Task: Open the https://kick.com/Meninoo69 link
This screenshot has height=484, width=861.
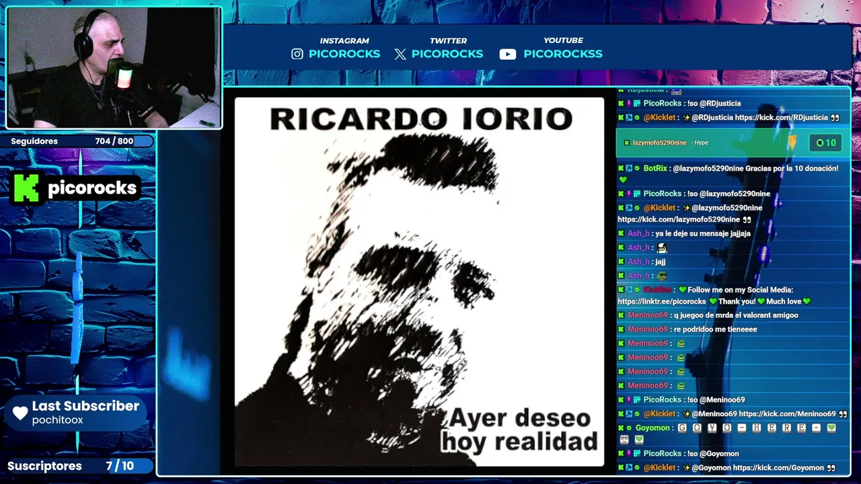Action: [787, 414]
